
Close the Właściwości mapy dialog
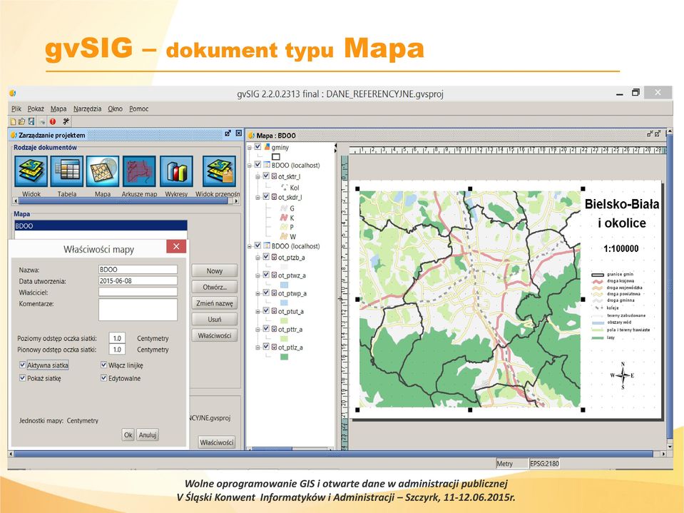[176, 246]
